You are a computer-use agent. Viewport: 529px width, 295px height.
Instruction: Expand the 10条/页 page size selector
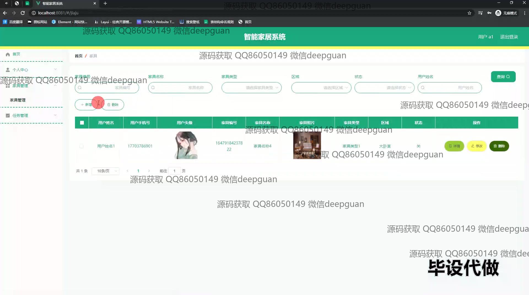pos(106,171)
